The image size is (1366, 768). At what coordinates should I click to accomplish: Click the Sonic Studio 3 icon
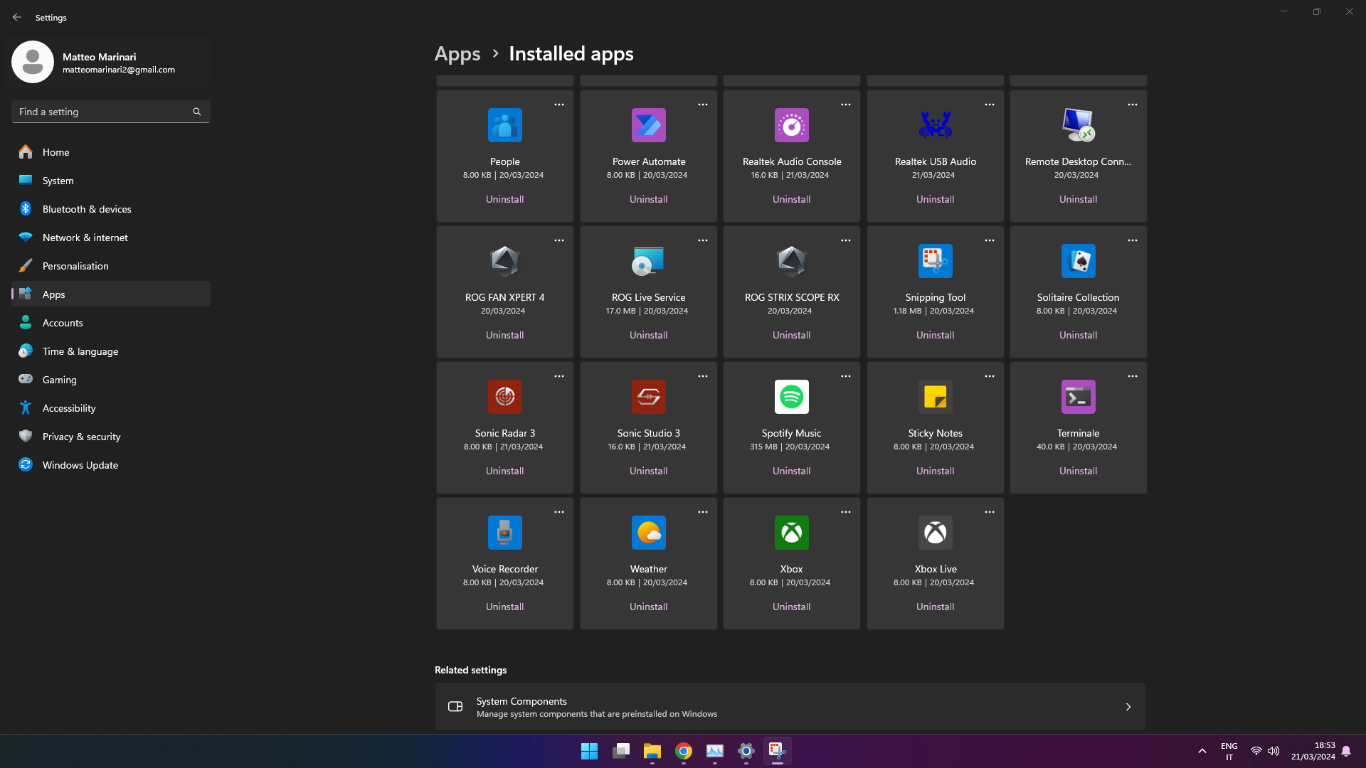point(648,397)
